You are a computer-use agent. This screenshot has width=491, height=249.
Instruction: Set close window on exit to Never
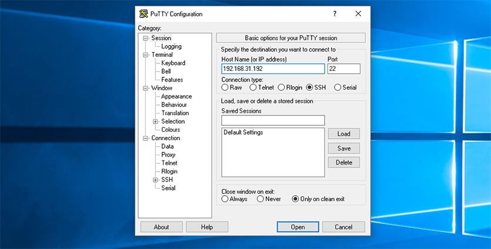259,199
